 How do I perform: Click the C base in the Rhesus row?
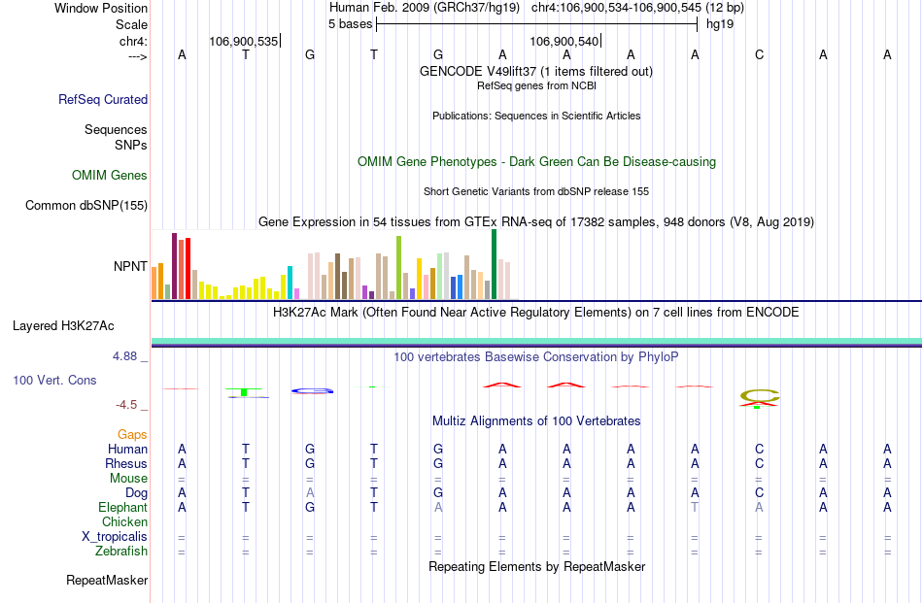pyautogui.click(x=760, y=463)
